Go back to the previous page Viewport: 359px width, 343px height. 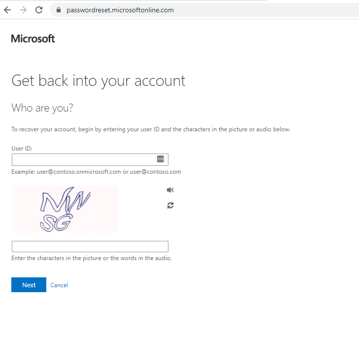tap(7, 10)
